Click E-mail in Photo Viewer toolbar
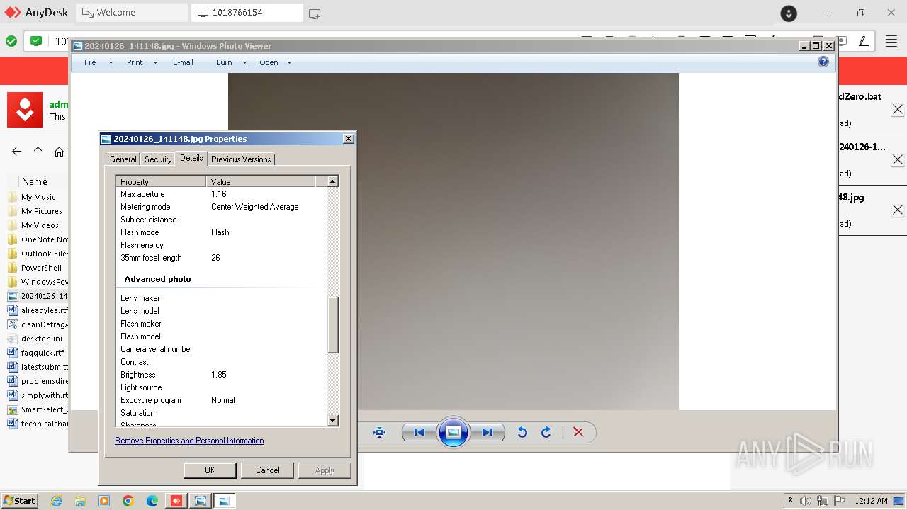The width and height of the screenshot is (907, 510). 183,62
